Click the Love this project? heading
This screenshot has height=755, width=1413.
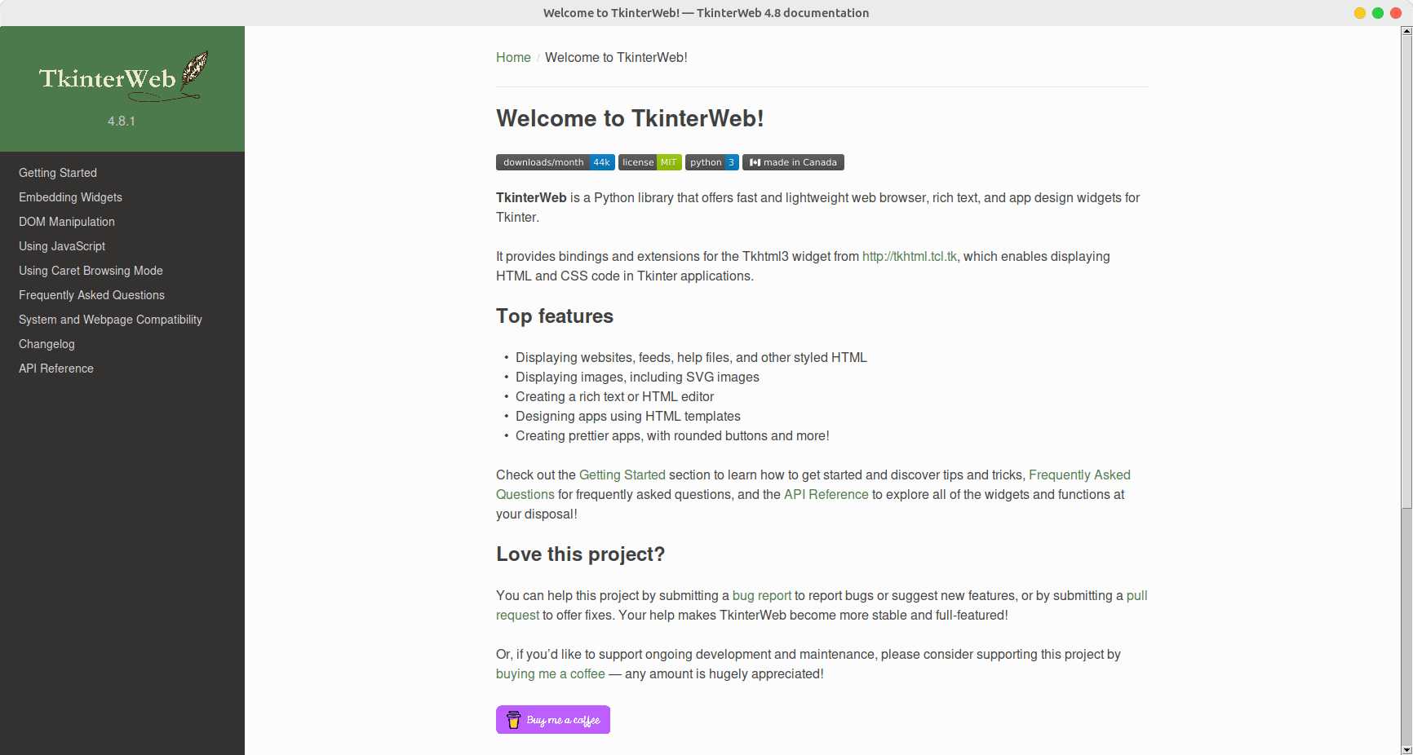pyautogui.click(x=580, y=554)
